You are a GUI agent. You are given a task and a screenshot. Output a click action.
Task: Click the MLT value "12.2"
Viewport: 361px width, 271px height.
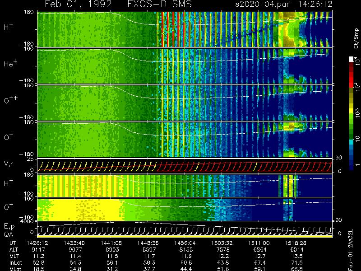[x=223, y=256]
